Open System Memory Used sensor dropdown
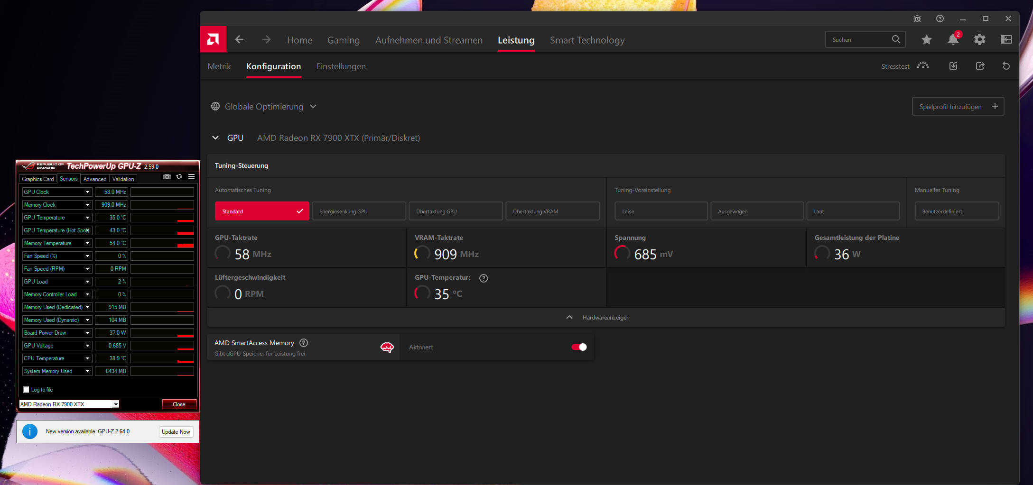The image size is (1033, 485). click(87, 371)
